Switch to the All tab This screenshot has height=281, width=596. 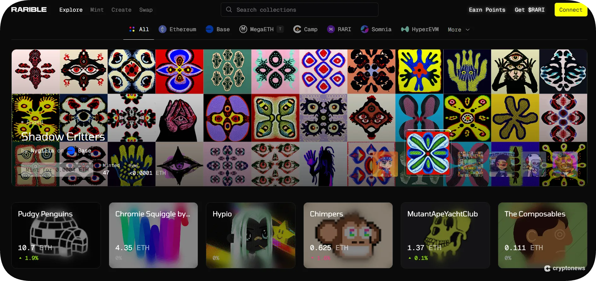(x=139, y=29)
